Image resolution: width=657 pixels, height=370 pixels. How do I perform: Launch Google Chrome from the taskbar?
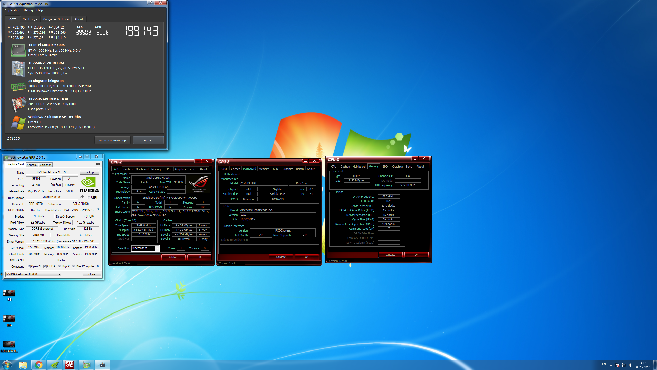tap(39, 365)
